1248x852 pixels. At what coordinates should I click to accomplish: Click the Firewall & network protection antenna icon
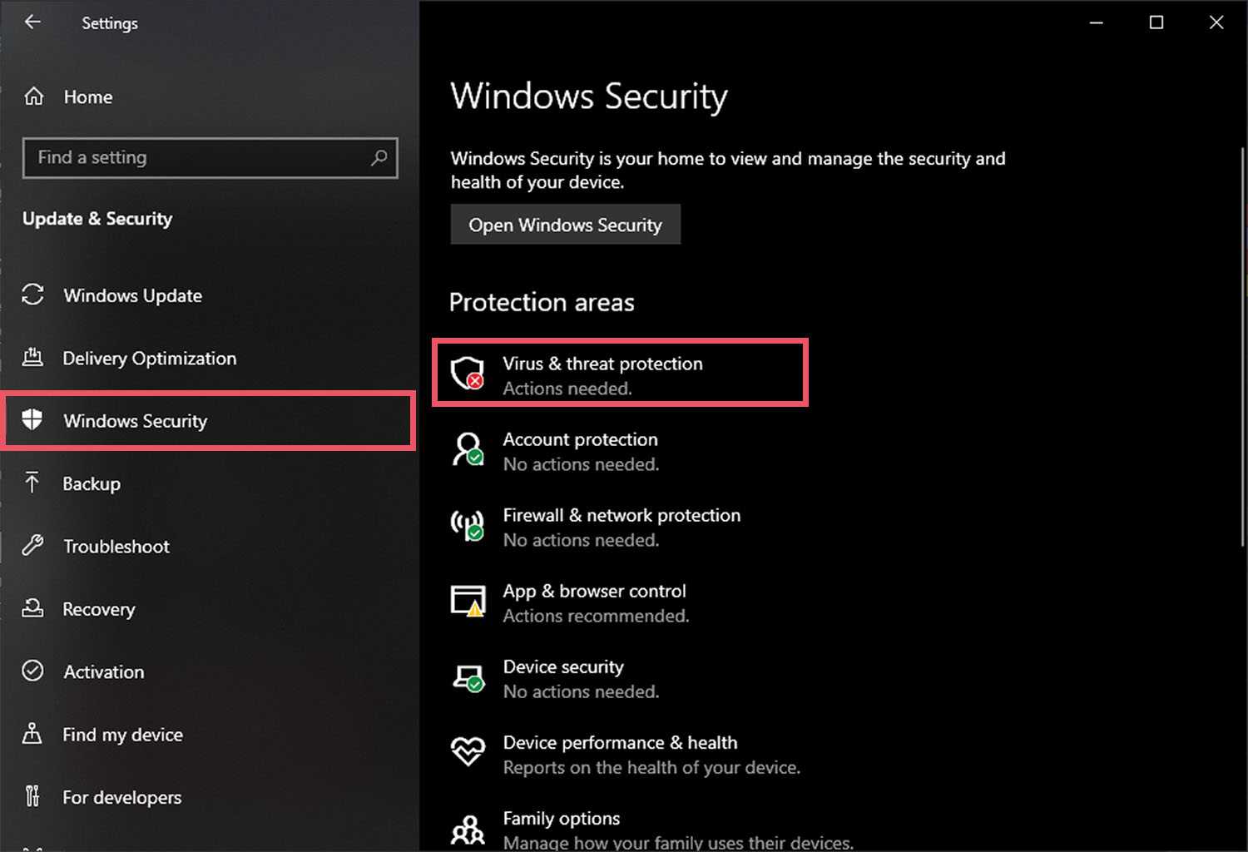pos(468,525)
